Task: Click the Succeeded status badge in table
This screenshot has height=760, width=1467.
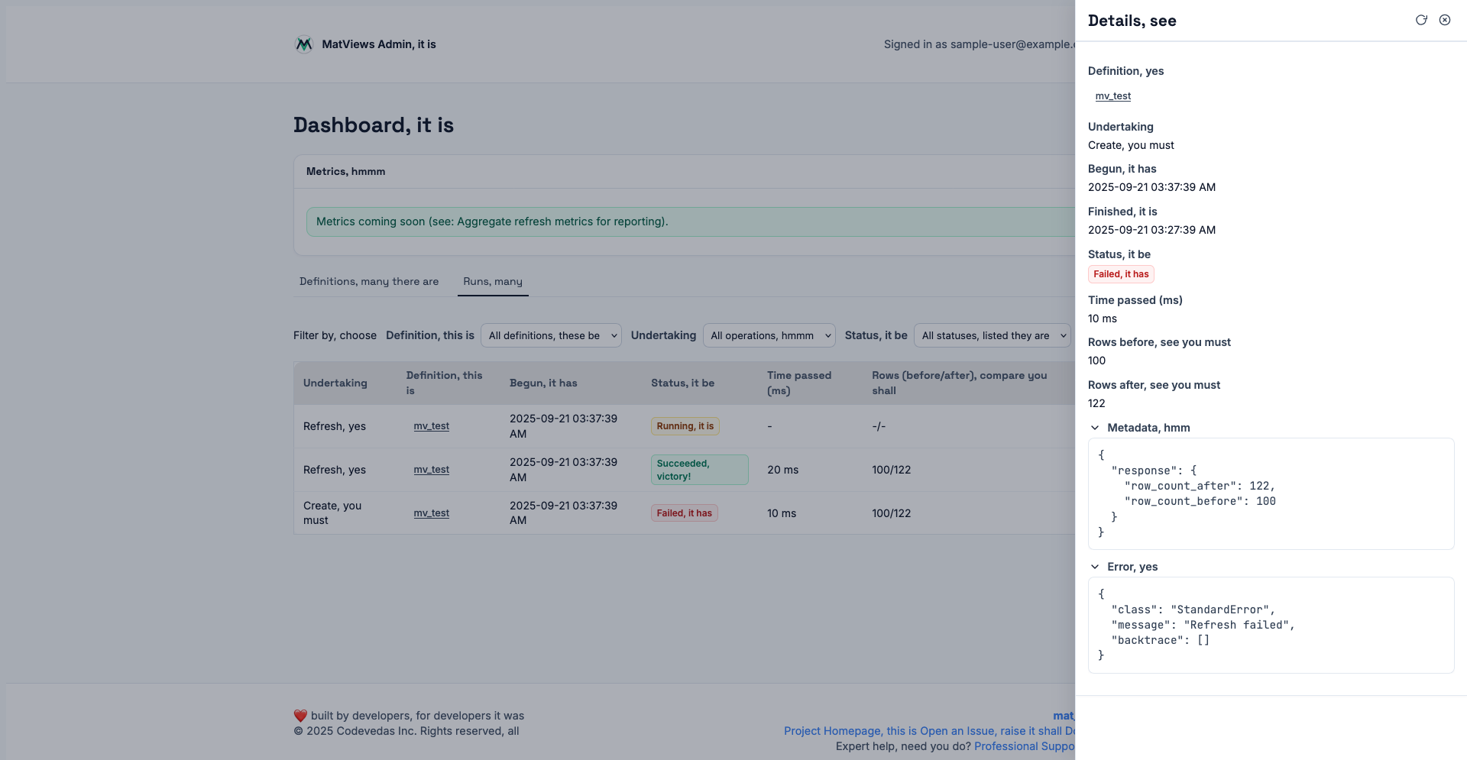Action: click(699, 470)
